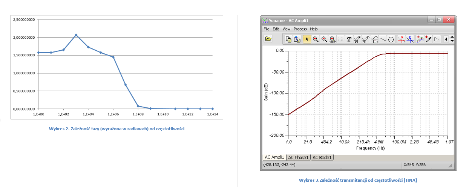Click the curve legend (=z) icon
This screenshot has width=469, height=187.
374,39
